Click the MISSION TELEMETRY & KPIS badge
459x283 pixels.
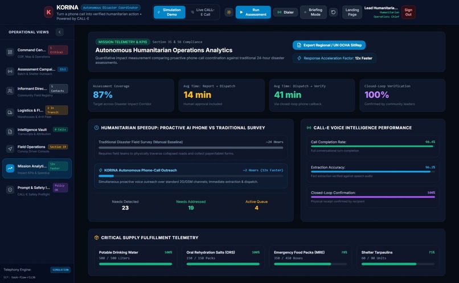[122, 42]
